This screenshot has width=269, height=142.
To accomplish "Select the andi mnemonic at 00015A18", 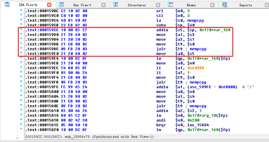I will point(161,120).
